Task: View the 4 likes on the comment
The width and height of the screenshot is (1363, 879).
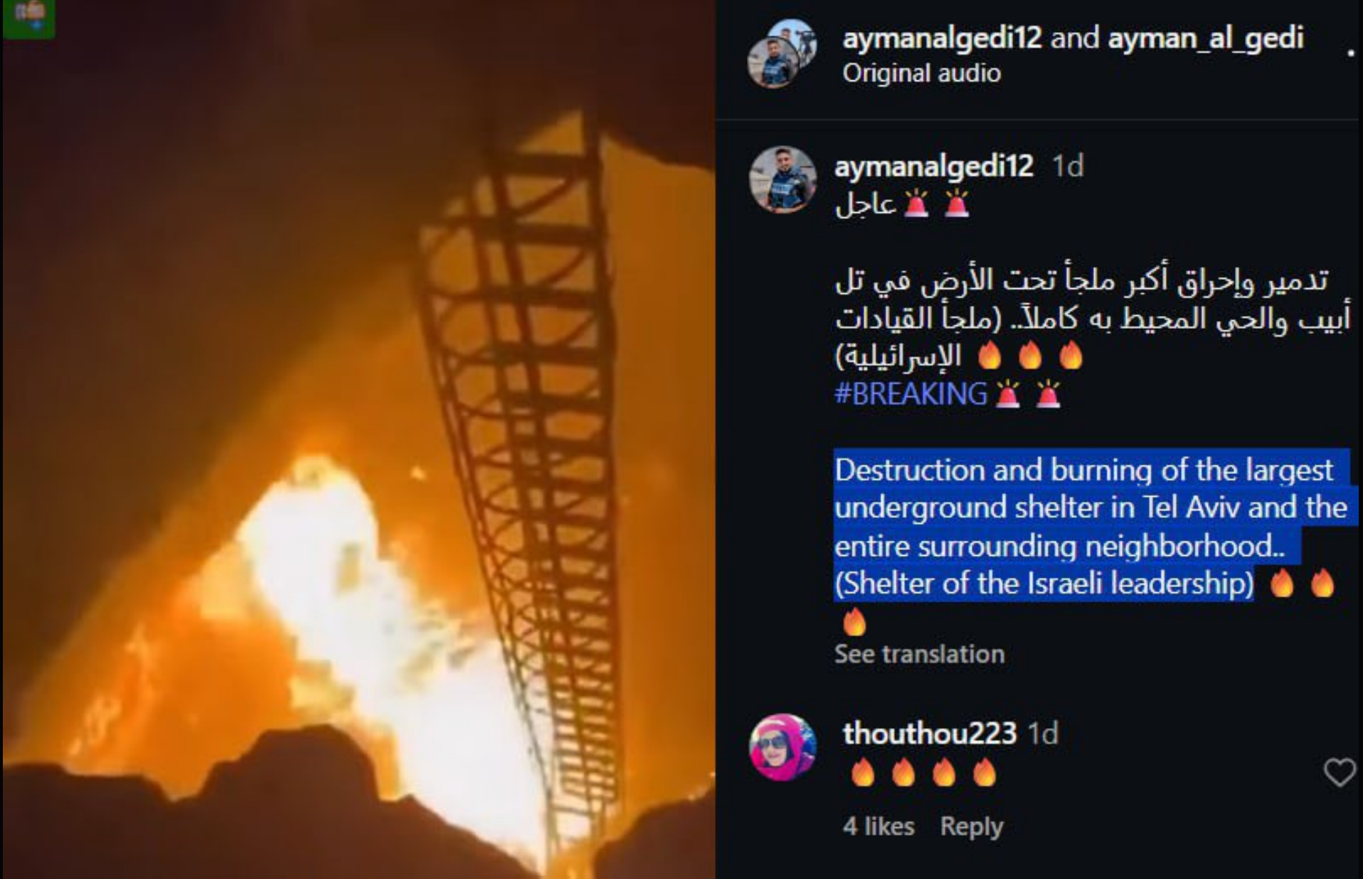Action: coord(879,826)
